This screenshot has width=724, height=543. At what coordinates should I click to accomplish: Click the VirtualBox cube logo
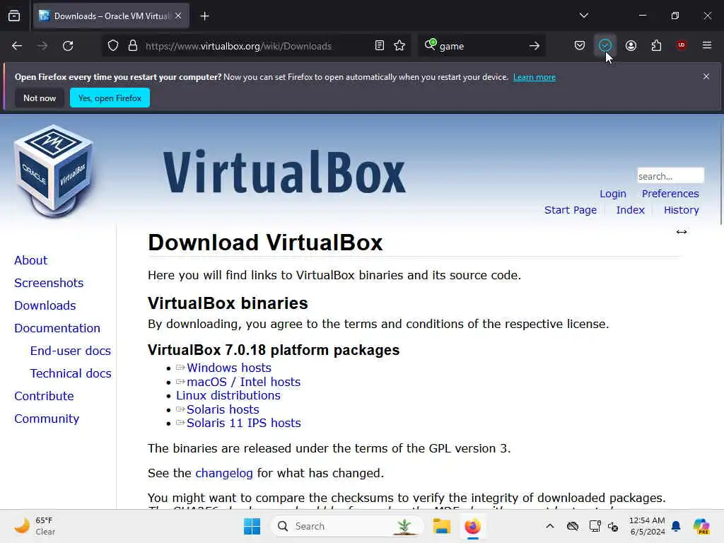coord(54,171)
